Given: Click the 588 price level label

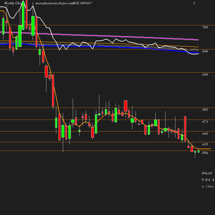Looking at the screenshot, I should 205,74.
